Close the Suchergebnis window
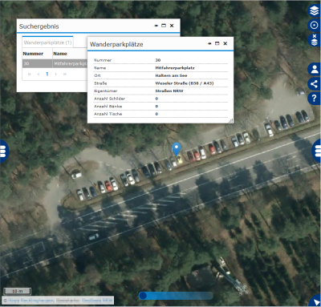This screenshot has height=307, width=321. tap(172, 26)
